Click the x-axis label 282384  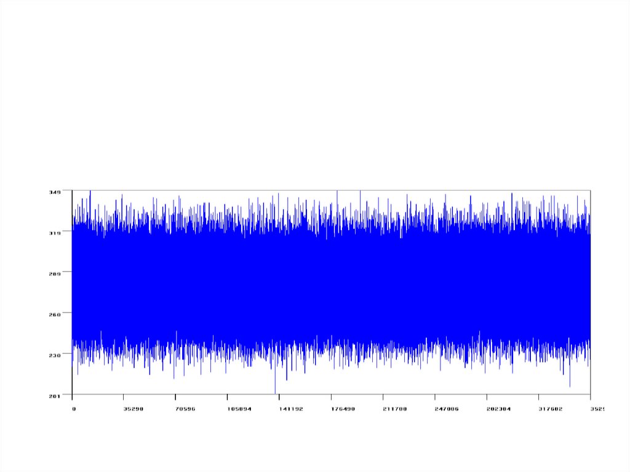498,409
